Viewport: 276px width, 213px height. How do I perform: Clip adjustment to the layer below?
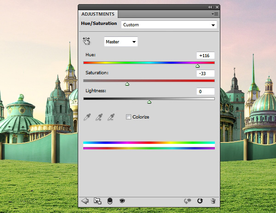[x=109, y=201]
